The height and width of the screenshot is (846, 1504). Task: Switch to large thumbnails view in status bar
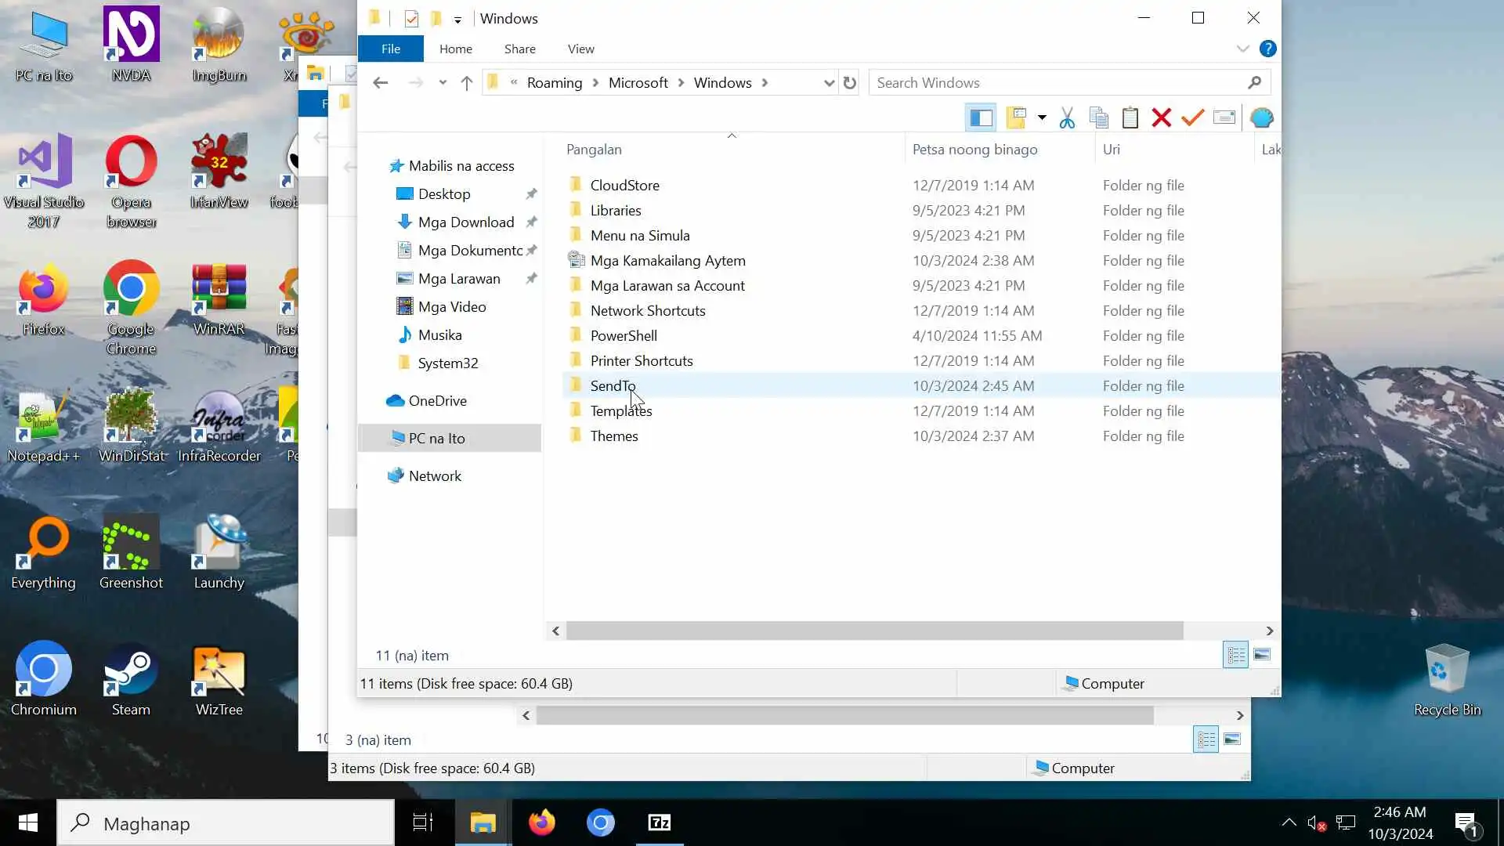[1262, 655]
